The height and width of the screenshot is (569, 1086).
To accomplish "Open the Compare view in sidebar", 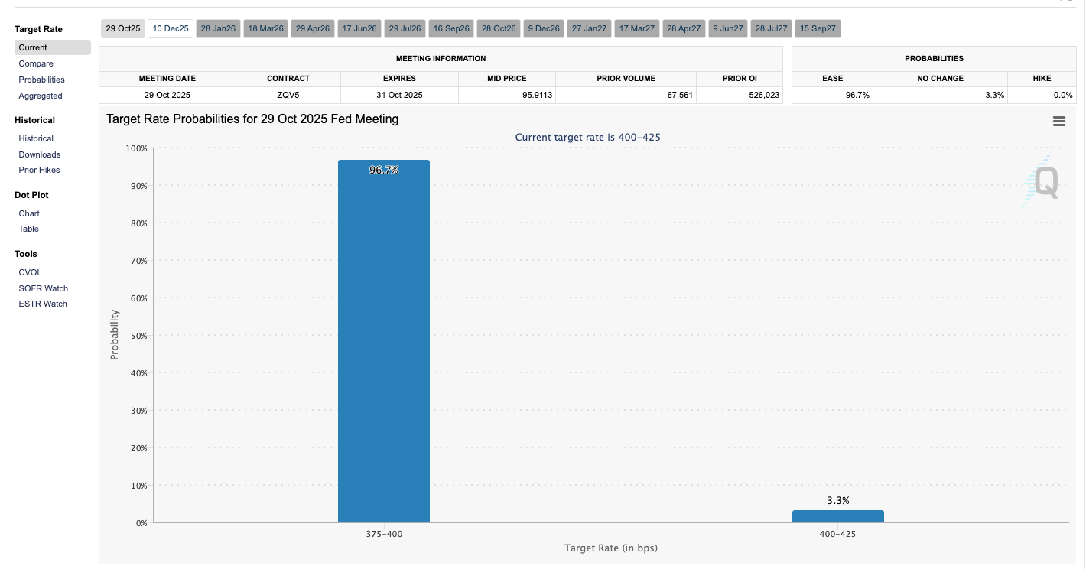I will [36, 64].
